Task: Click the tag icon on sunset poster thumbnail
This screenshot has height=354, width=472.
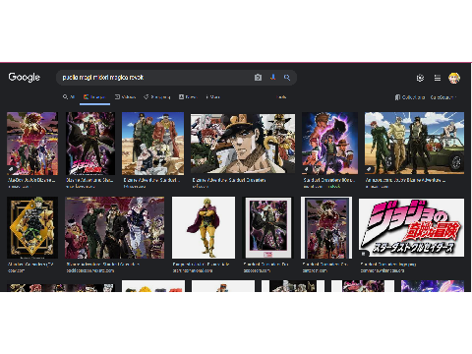Action: pyautogui.click(x=11, y=169)
